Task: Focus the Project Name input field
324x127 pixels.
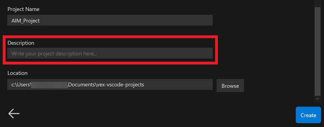Action: (110, 20)
